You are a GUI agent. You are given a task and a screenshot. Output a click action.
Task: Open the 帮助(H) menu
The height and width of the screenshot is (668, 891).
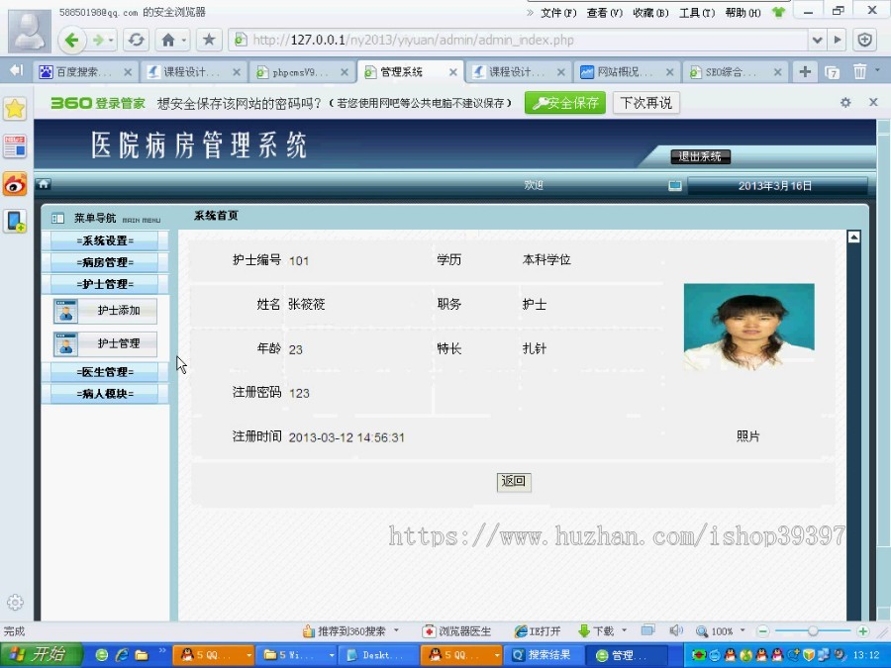(x=742, y=13)
